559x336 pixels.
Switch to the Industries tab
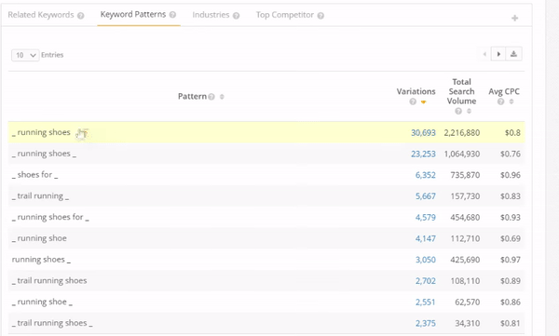click(x=211, y=15)
